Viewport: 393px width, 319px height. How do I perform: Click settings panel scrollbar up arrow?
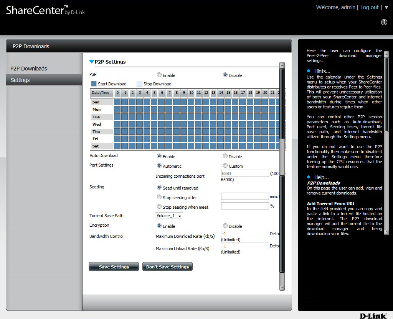pos(282,65)
